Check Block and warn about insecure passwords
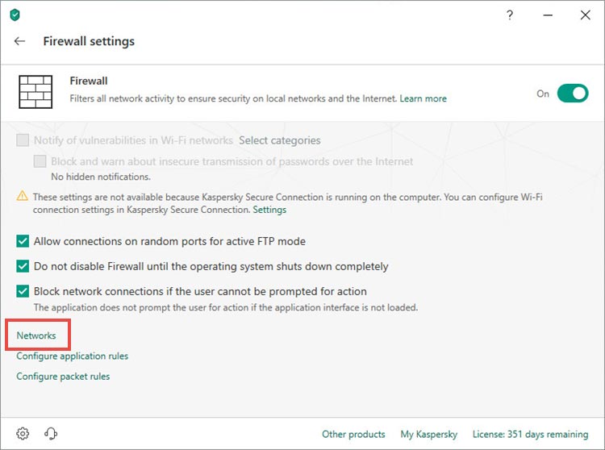Image resolution: width=605 pixels, height=450 pixels. tap(40, 161)
